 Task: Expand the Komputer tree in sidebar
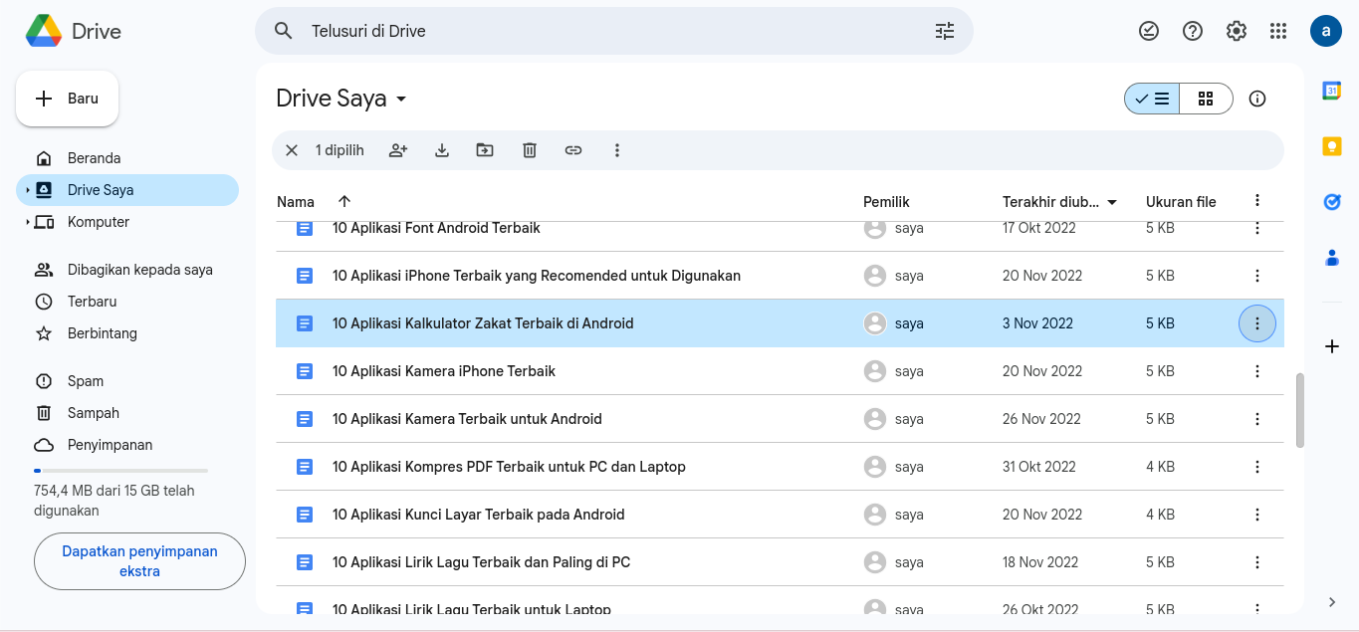(x=27, y=222)
